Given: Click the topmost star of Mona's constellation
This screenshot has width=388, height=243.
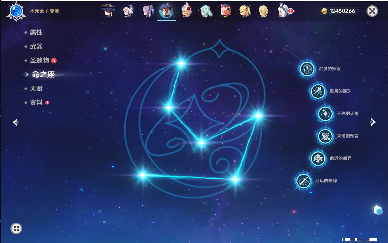Looking at the screenshot, I should coord(181,64).
